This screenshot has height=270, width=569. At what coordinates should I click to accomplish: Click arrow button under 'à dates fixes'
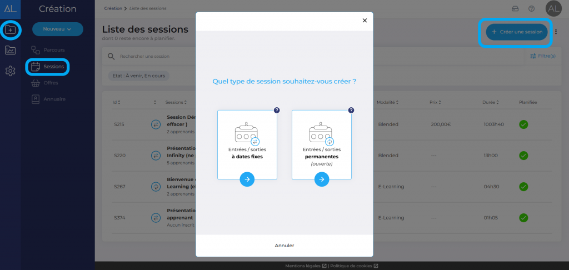pos(247,179)
